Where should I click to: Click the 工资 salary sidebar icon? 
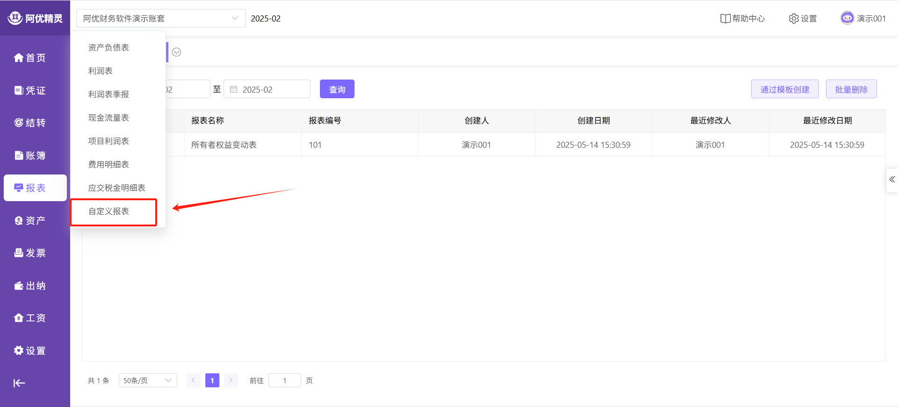click(19, 318)
